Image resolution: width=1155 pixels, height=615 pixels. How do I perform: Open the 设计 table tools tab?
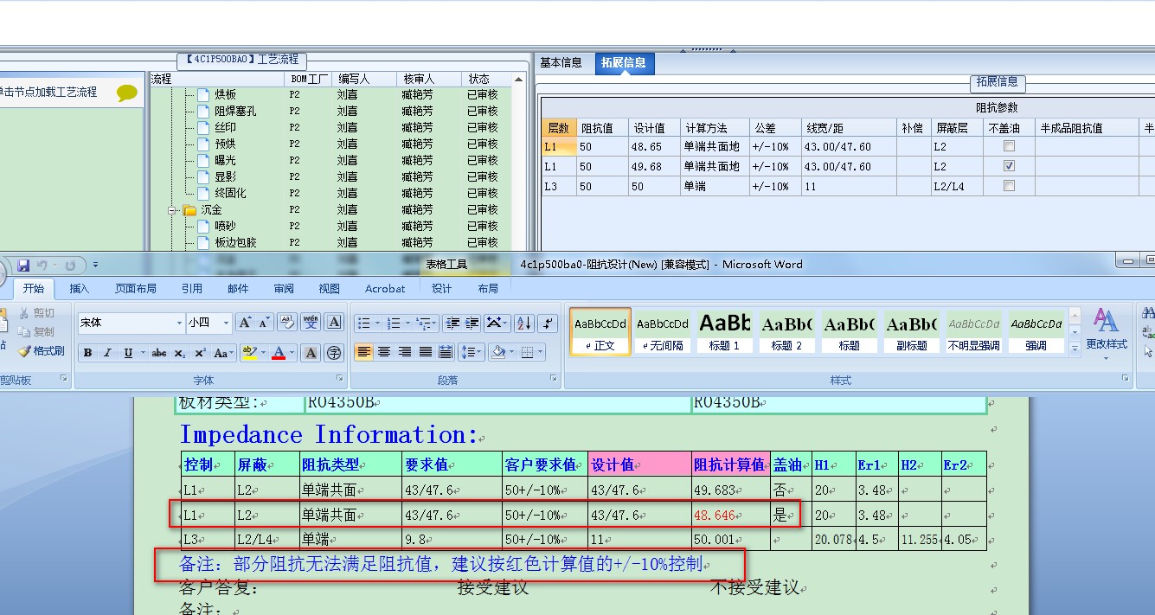(x=442, y=289)
